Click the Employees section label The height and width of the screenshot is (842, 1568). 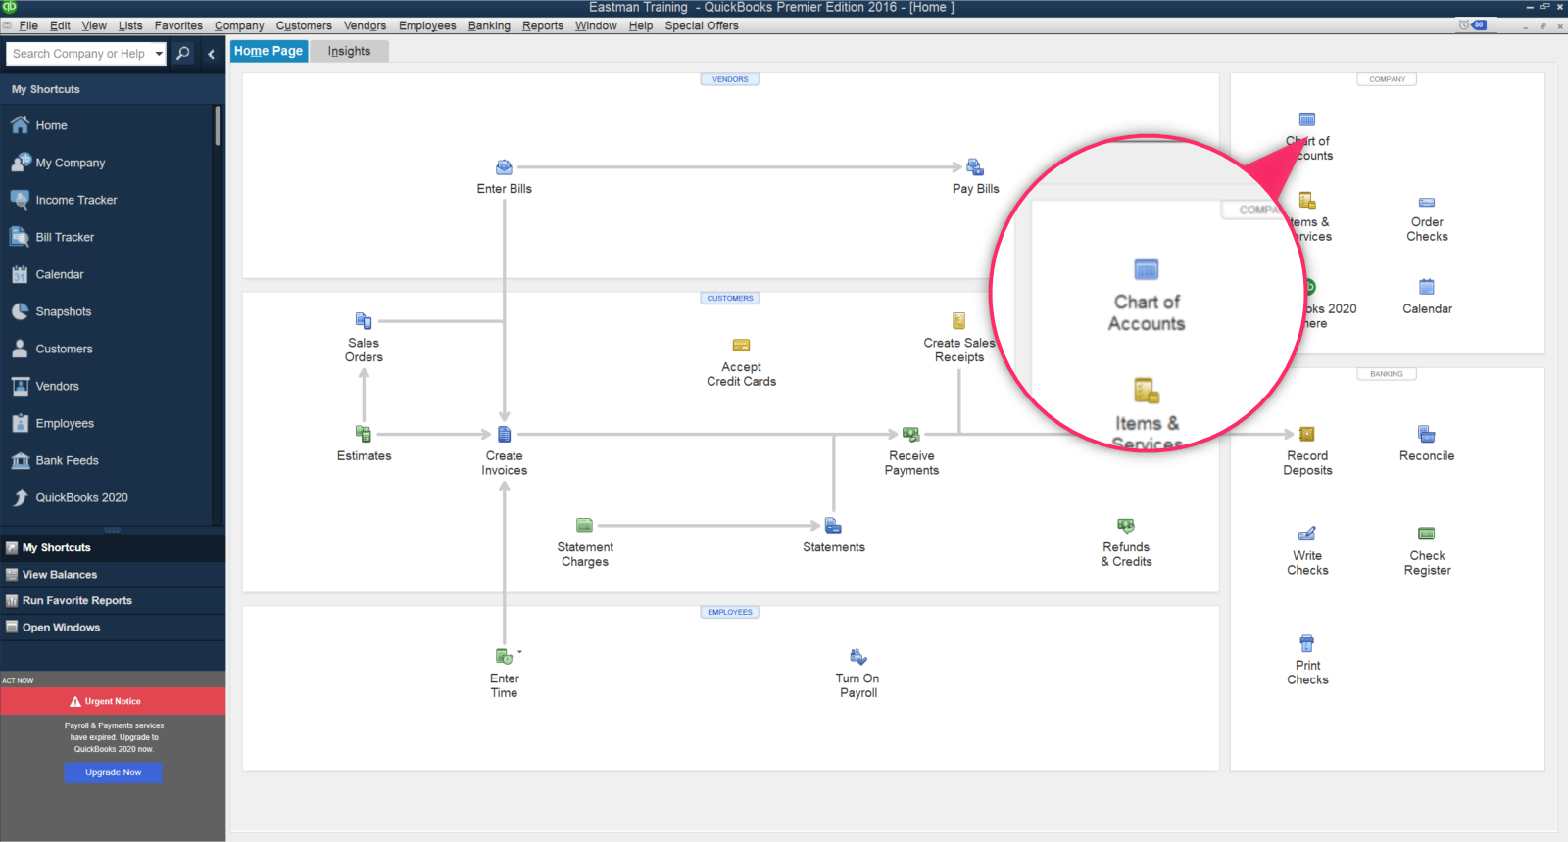click(x=730, y=612)
